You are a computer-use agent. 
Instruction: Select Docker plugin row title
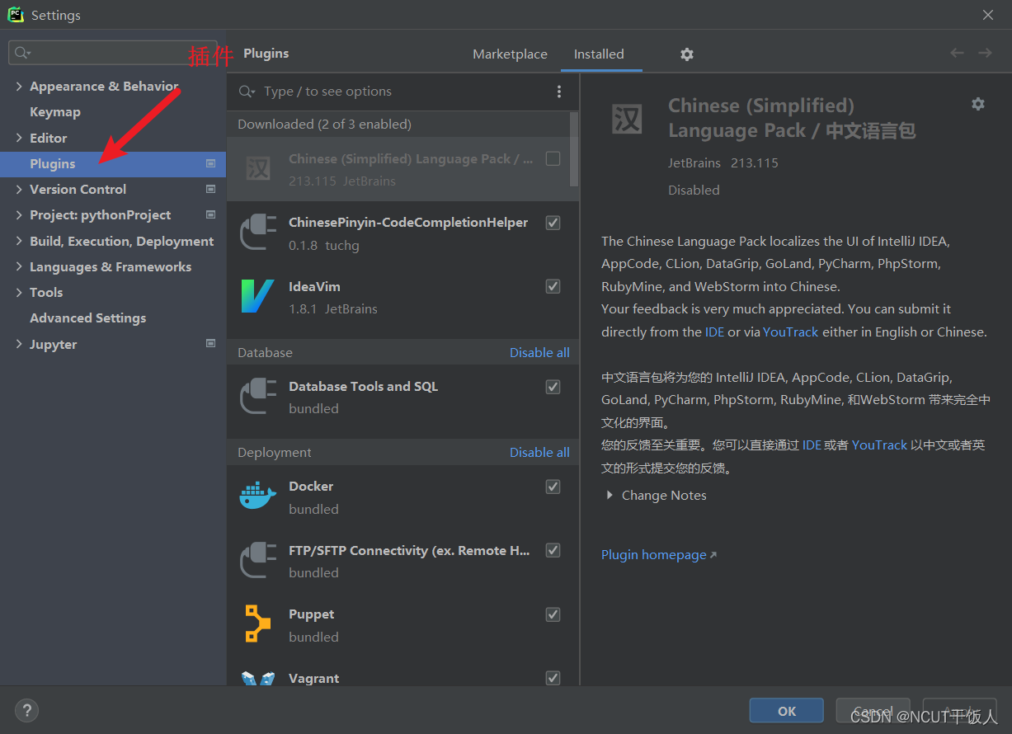click(x=311, y=486)
